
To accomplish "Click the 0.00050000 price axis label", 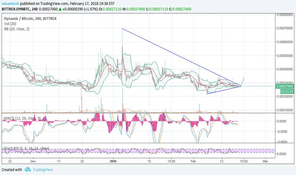I will tap(285, 56).
